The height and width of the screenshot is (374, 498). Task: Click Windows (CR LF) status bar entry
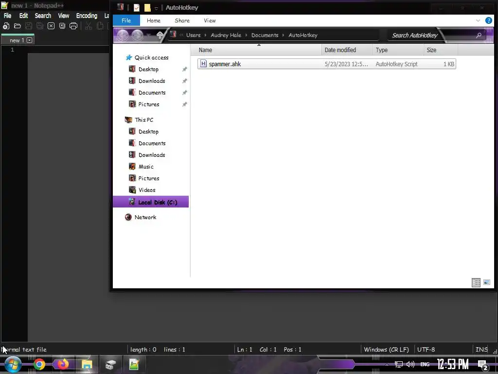click(x=386, y=350)
